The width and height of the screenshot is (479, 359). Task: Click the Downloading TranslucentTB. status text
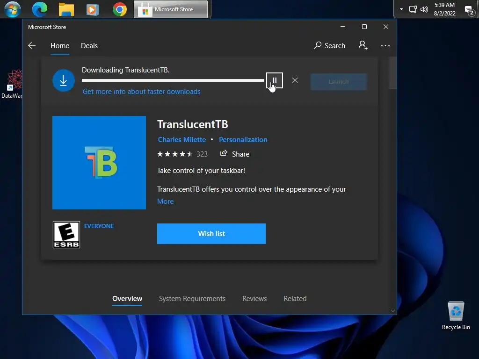[125, 70]
